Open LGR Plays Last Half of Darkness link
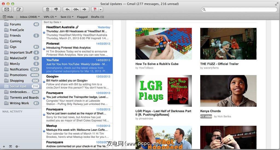Viewport: 280px width, 150px height. (163, 113)
